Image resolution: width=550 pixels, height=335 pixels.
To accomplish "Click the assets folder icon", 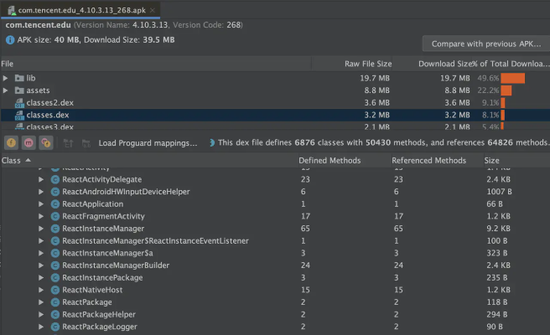I will (19, 90).
